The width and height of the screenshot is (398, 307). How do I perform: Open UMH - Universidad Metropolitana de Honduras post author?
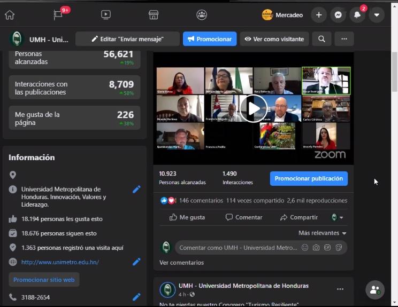click(x=243, y=286)
